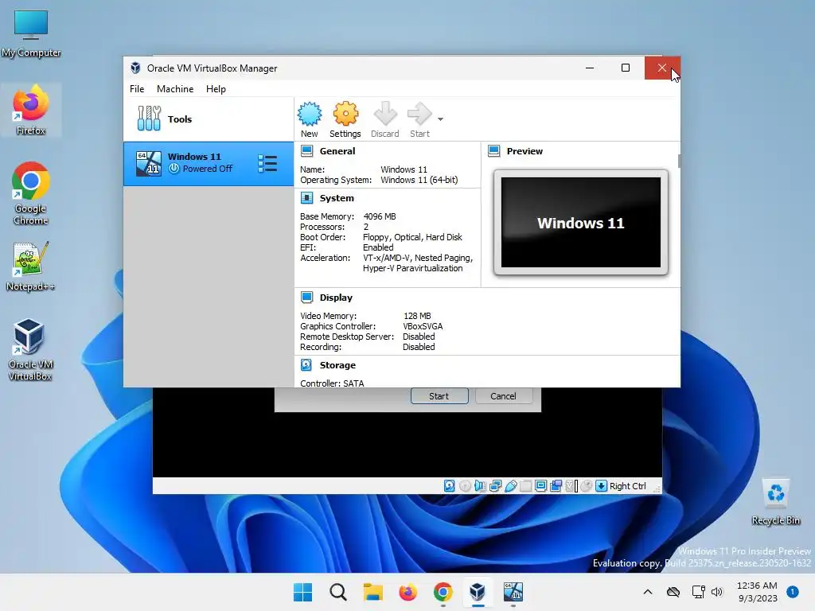Screen dimensions: 815x611
Task: Open File Explorer from the taskbar
Action: (x=372, y=592)
